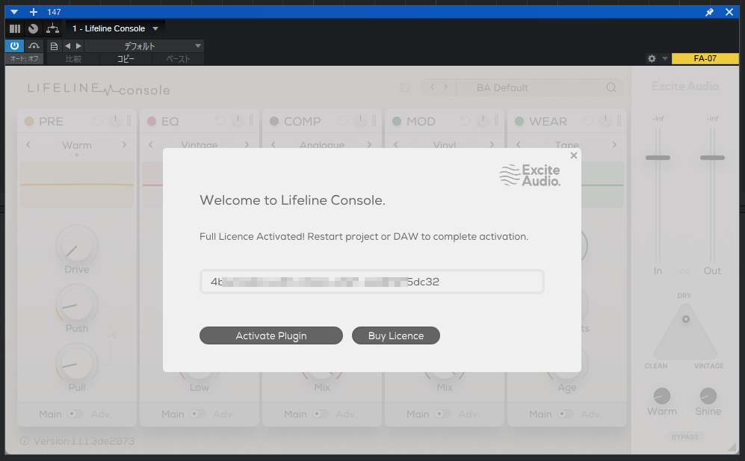The image size is (745, 461).
Task: Pin the plugin window
Action: click(x=709, y=12)
